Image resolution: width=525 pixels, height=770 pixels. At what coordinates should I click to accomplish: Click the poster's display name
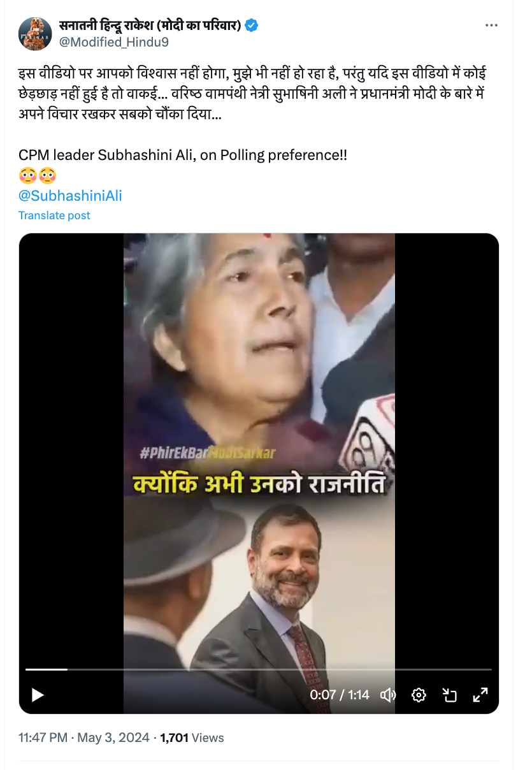(x=150, y=25)
